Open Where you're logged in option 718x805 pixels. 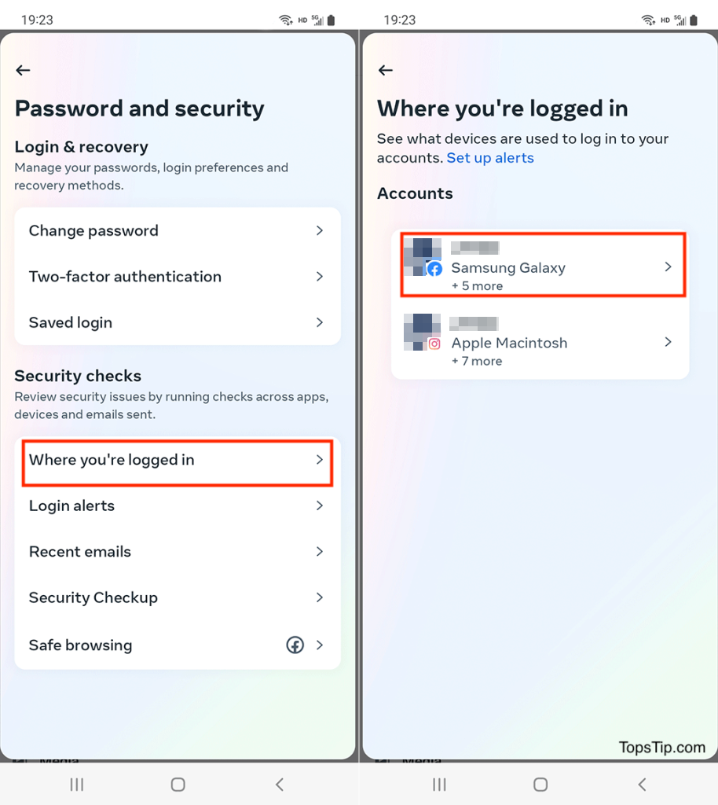click(x=178, y=460)
